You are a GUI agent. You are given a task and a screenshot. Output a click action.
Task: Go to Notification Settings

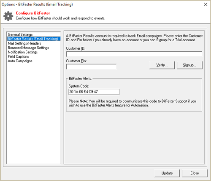[x=23, y=52]
